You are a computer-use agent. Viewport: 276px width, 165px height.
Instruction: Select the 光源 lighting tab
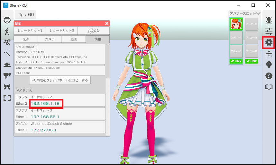point(26,39)
